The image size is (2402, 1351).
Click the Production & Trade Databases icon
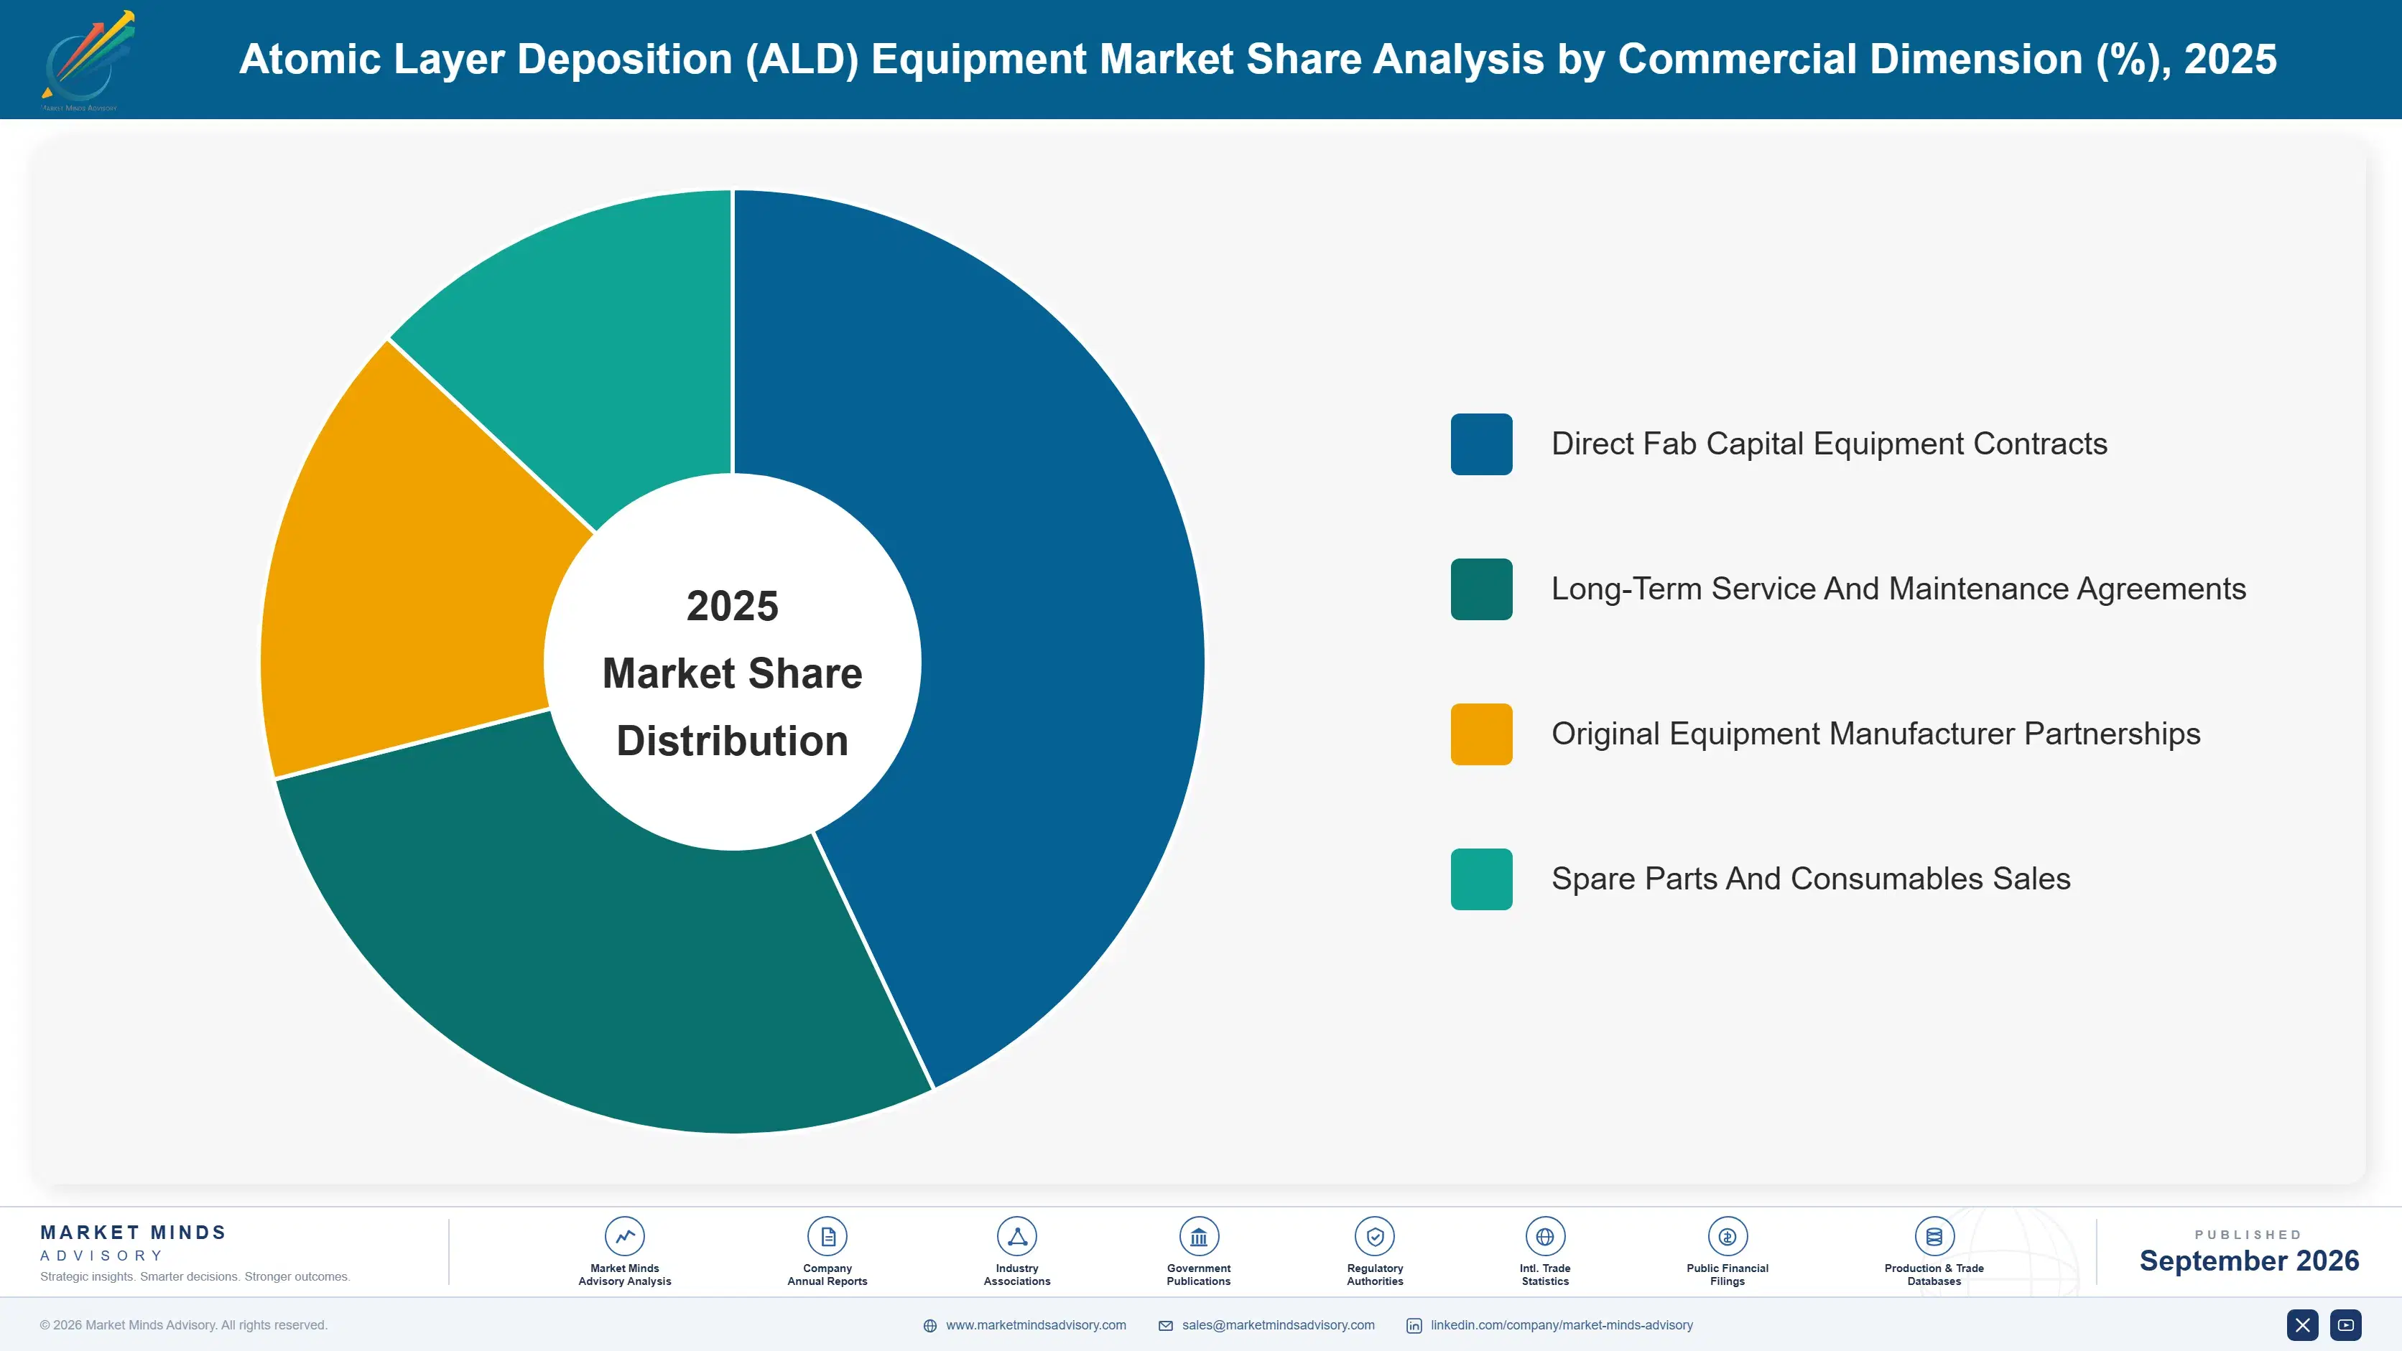1934,1236
